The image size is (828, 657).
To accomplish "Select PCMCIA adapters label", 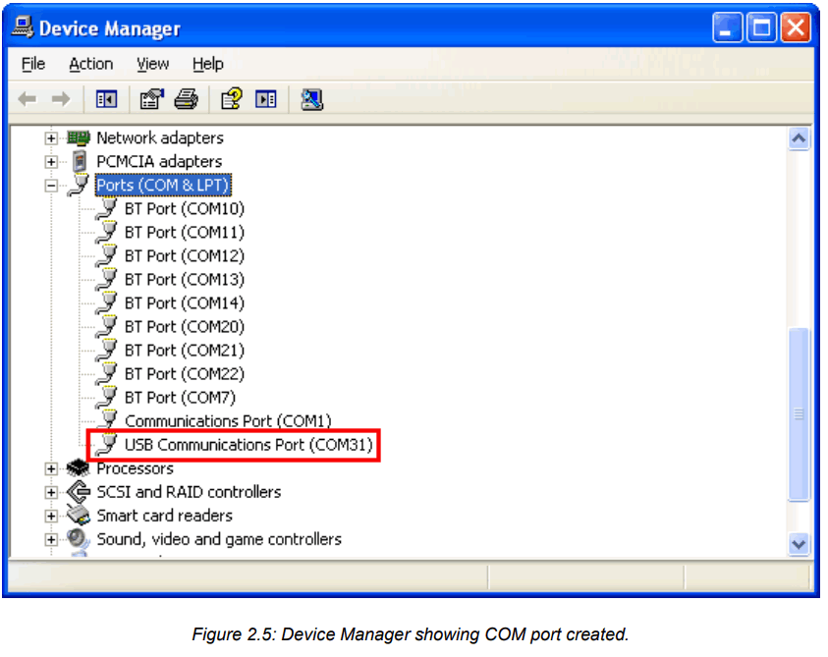I will (x=159, y=161).
